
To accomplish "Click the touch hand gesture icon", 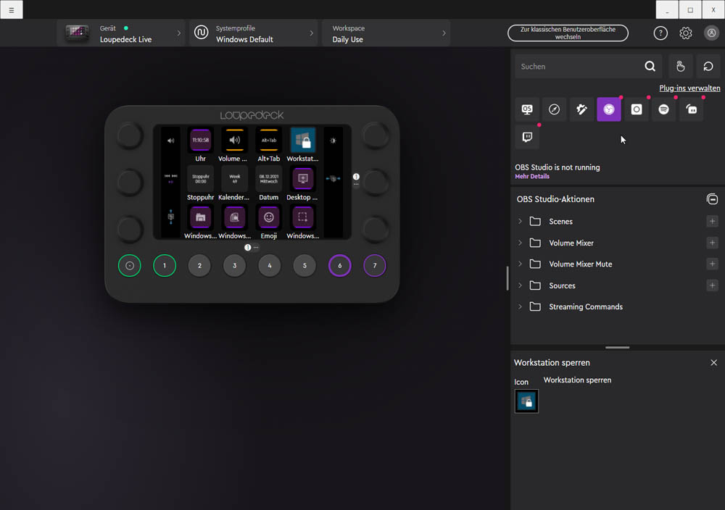I will point(680,67).
